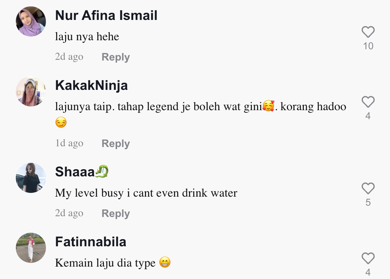The image size is (390, 279).
Task: Tap the heart on Shaaa's comment
Action: pyautogui.click(x=368, y=188)
